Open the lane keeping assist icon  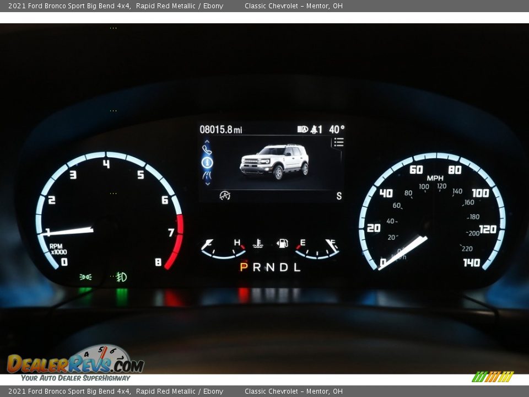(x=207, y=175)
